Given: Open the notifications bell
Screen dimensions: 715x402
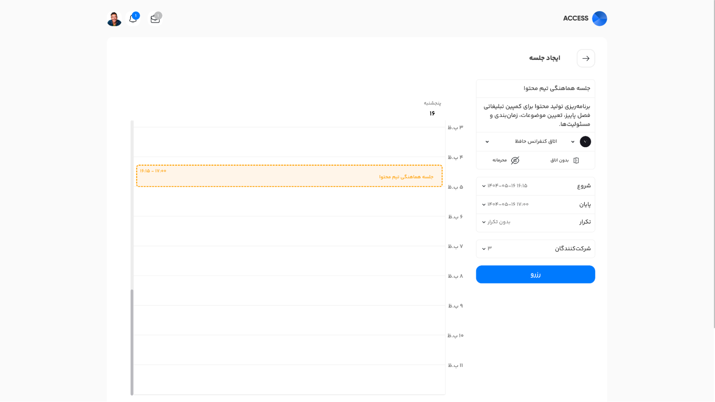Looking at the screenshot, I should pyautogui.click(x=133, y=19).
